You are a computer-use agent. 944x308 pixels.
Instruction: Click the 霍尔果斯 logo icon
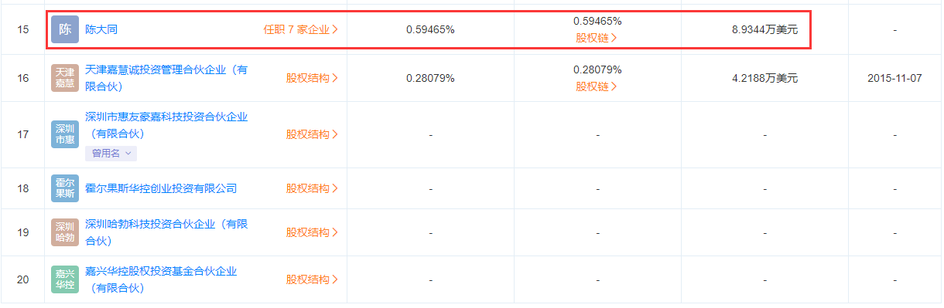pyautogui.click(x=65, y=188)
